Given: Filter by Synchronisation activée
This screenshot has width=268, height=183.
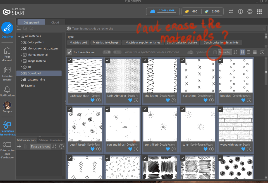Looking at the screenshot, I should [x=182, y=43].
